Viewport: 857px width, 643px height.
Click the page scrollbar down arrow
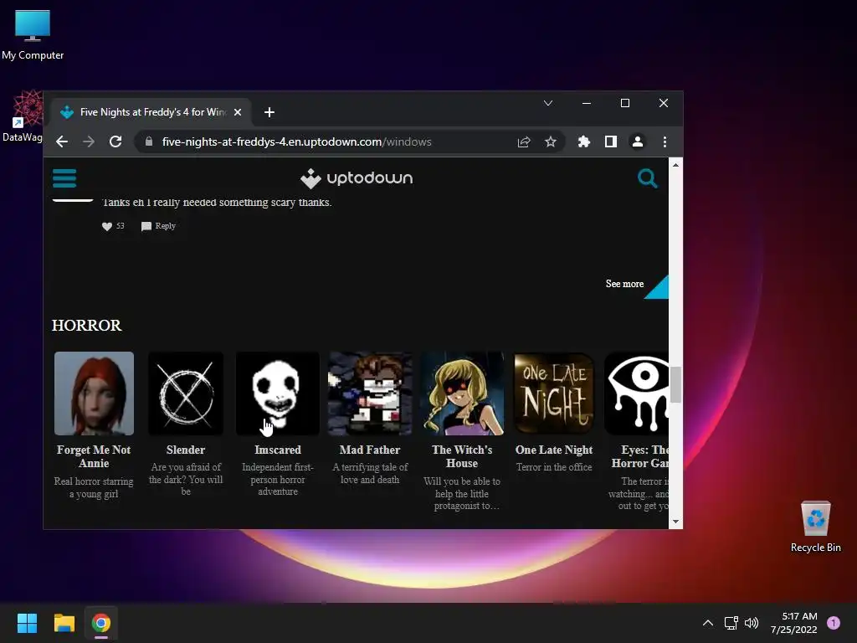[x=675, y=522]
